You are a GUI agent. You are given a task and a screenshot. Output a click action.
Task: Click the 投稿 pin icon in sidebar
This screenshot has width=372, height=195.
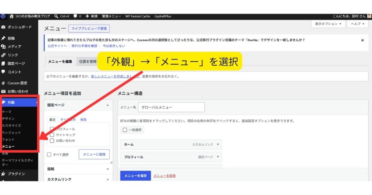3,38
